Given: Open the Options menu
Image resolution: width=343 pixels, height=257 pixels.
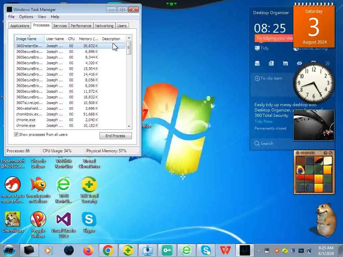Looking at the screenshot, I should click(x=26, y=17).
